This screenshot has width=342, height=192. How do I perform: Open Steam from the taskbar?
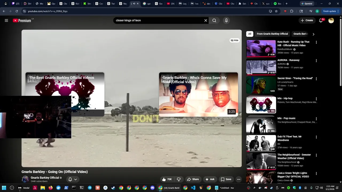pos(113,188)
